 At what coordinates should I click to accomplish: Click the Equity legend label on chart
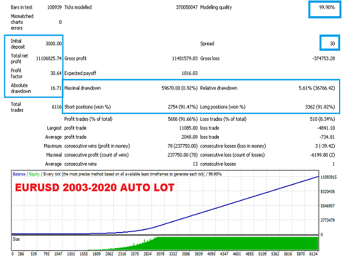(x=34, y=174)
